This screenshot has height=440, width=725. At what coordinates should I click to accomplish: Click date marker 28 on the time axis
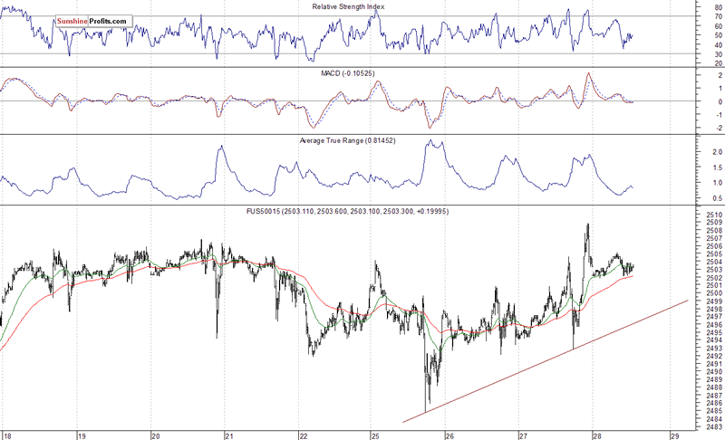click(x=597, y=435)
